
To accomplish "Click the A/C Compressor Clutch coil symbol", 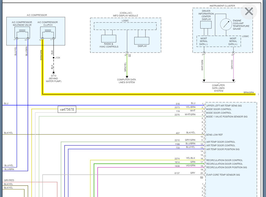I will (x=48, y=33).
